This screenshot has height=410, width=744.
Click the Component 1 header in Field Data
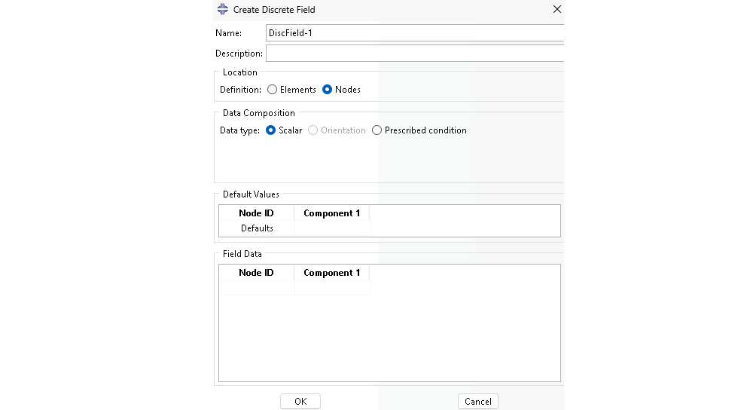coord(332,273)
